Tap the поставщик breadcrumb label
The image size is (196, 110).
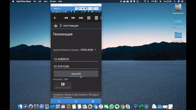click(x=71, y=26)
